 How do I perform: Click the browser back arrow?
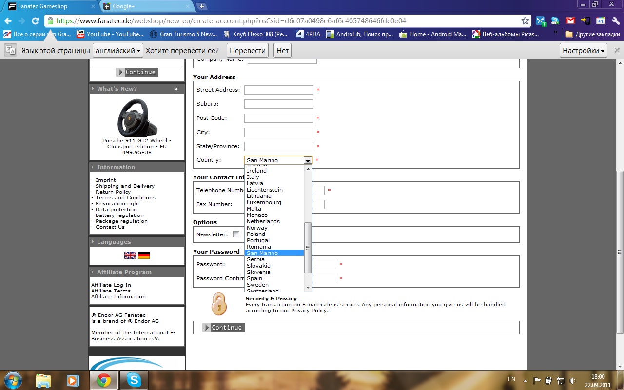point(8,21)
